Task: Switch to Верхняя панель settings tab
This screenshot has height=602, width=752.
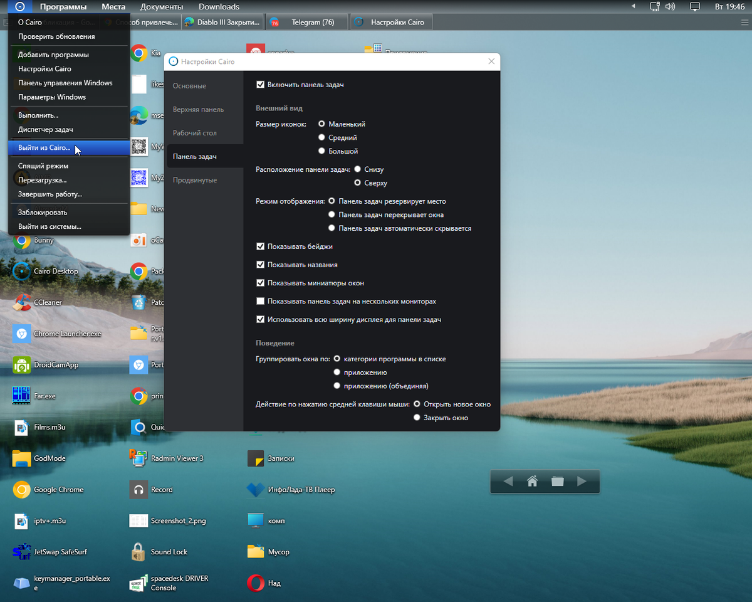Action: point(205,109)
